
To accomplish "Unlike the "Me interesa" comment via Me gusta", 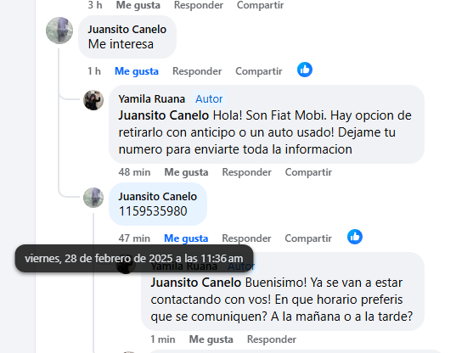I will click(137, 71).
